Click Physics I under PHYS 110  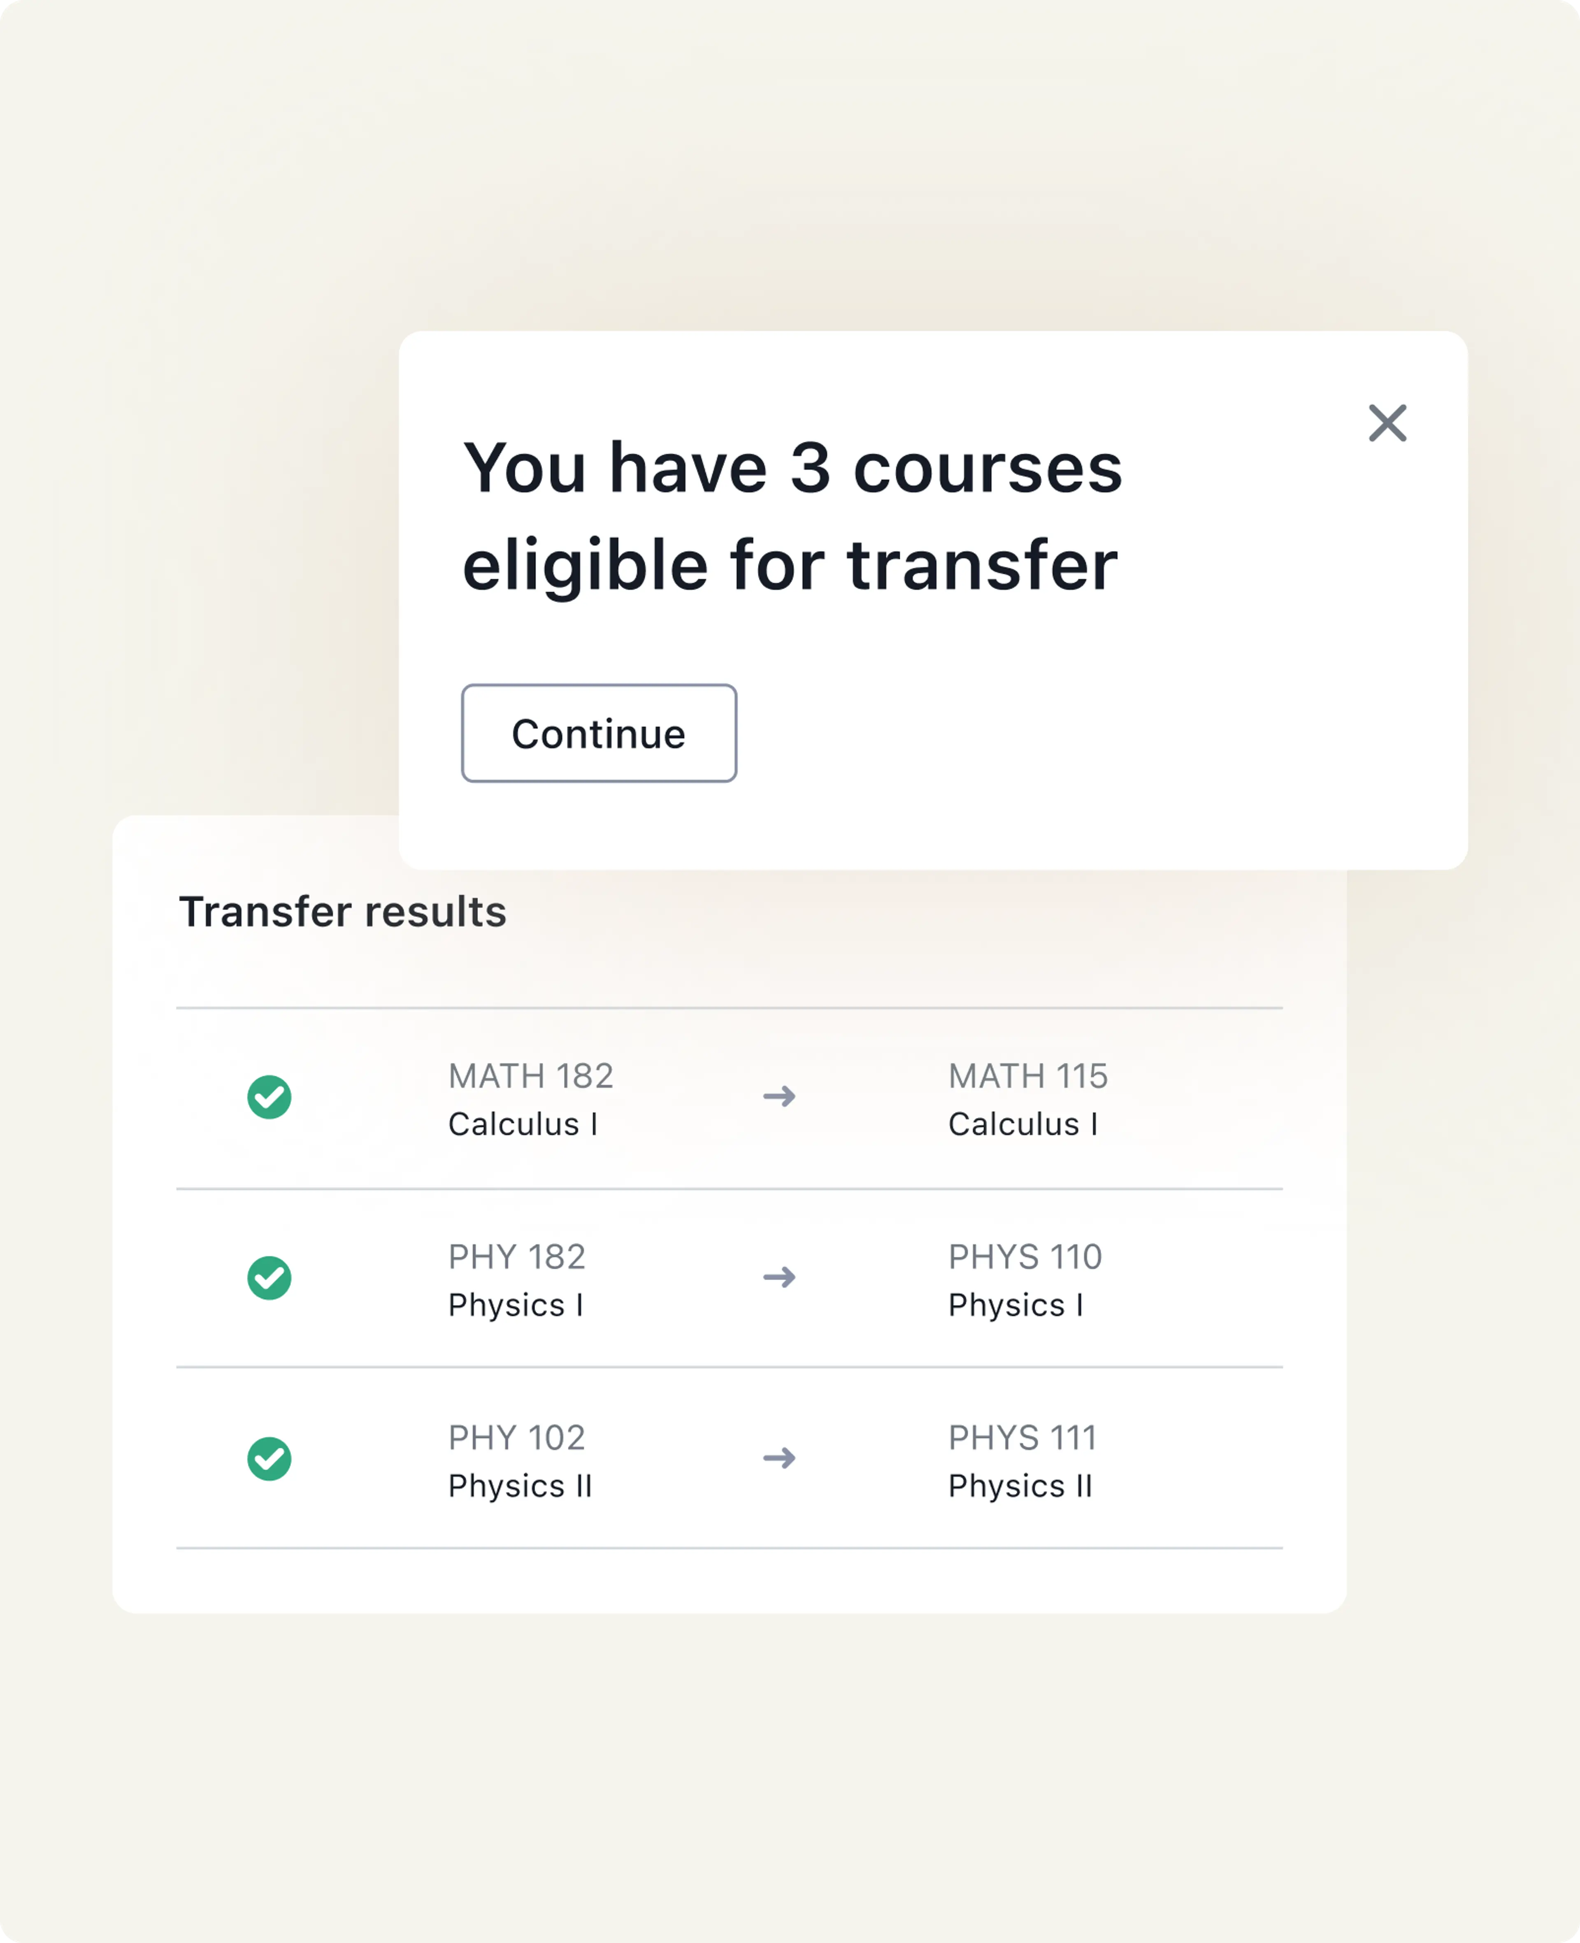click(x=1016, y=1305)
